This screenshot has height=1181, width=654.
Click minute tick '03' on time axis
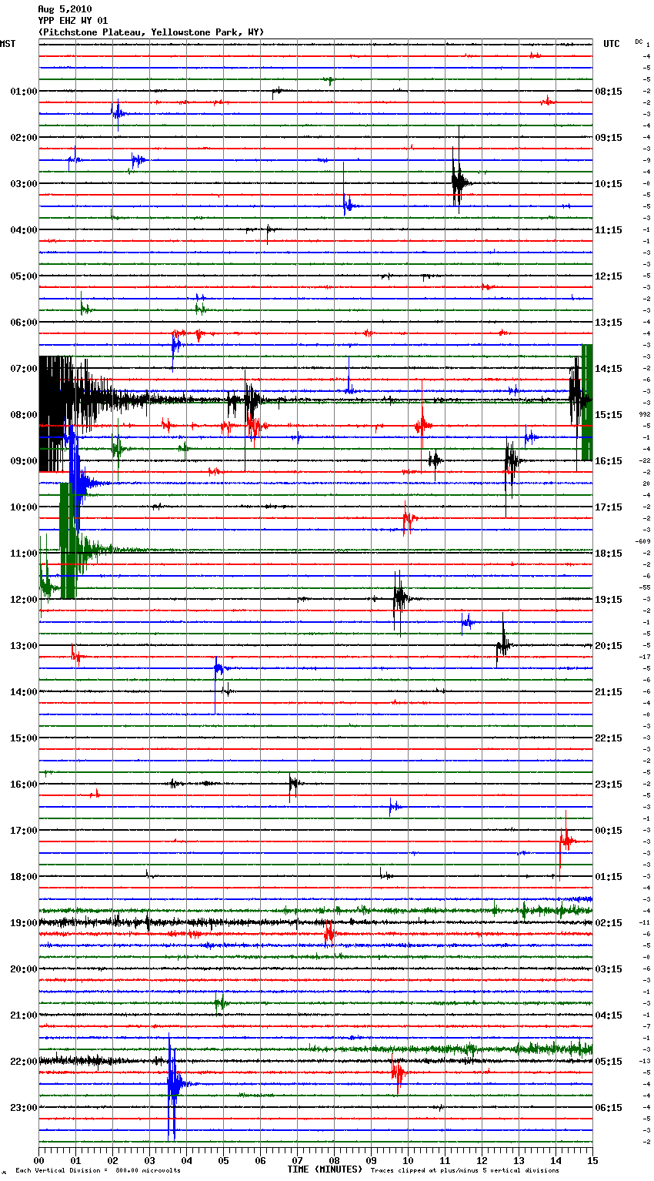(x=149, y=1160)
